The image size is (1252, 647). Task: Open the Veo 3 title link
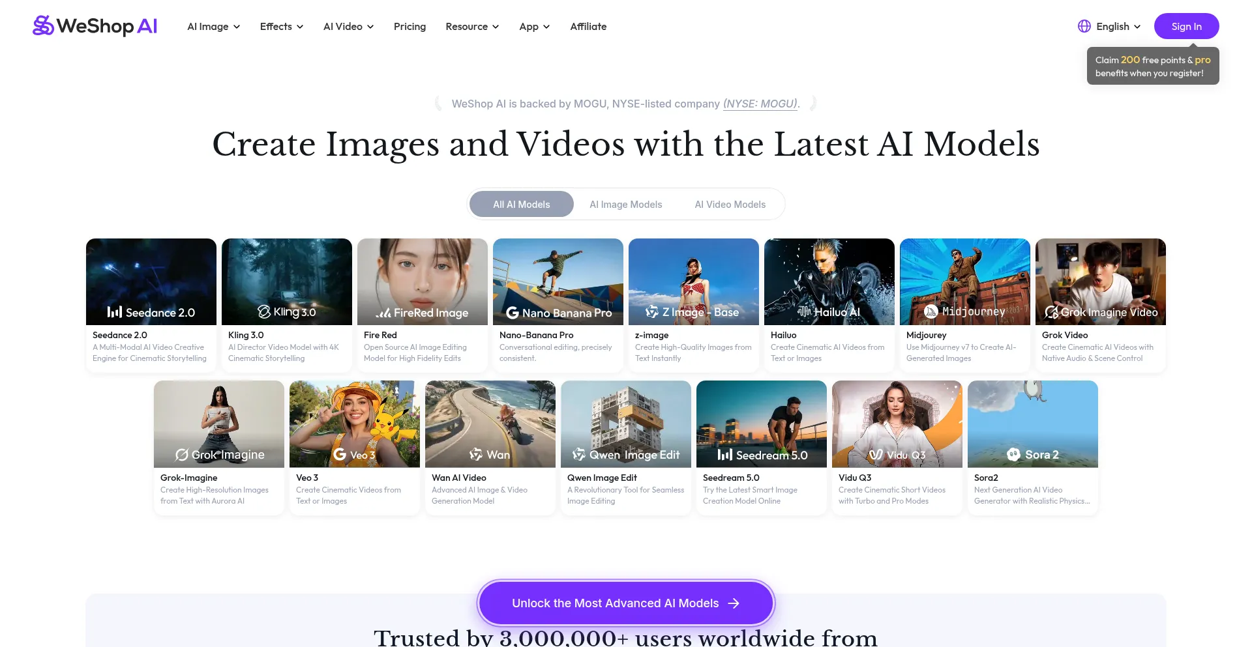307,478
